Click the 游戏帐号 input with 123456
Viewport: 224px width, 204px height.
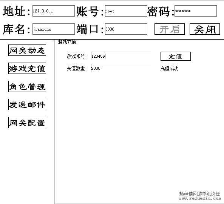click(x=121, y=56)
